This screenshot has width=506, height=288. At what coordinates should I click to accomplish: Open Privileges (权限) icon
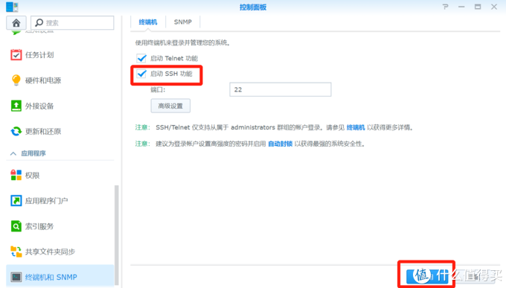click(x=16, y=175)
